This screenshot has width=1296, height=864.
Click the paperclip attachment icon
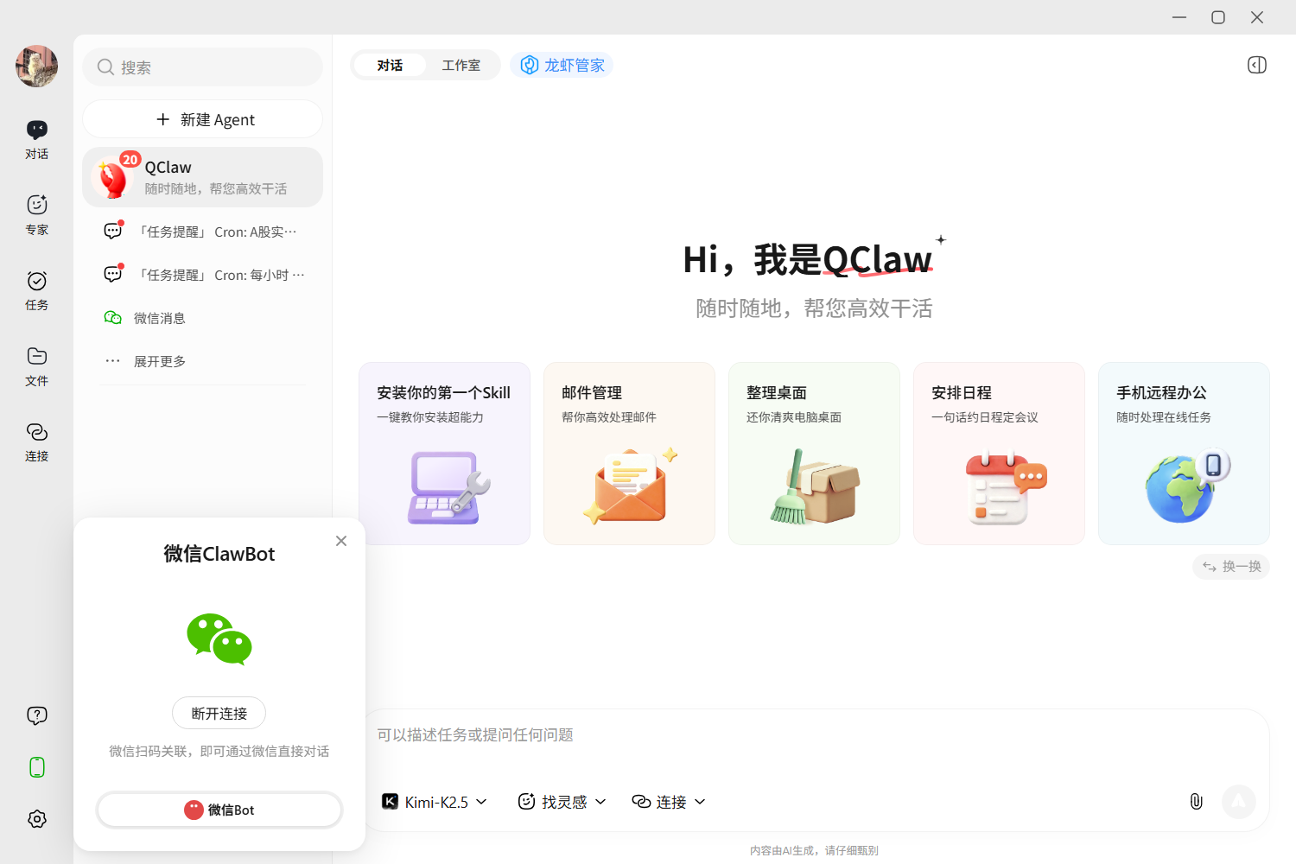[1196, 802]
